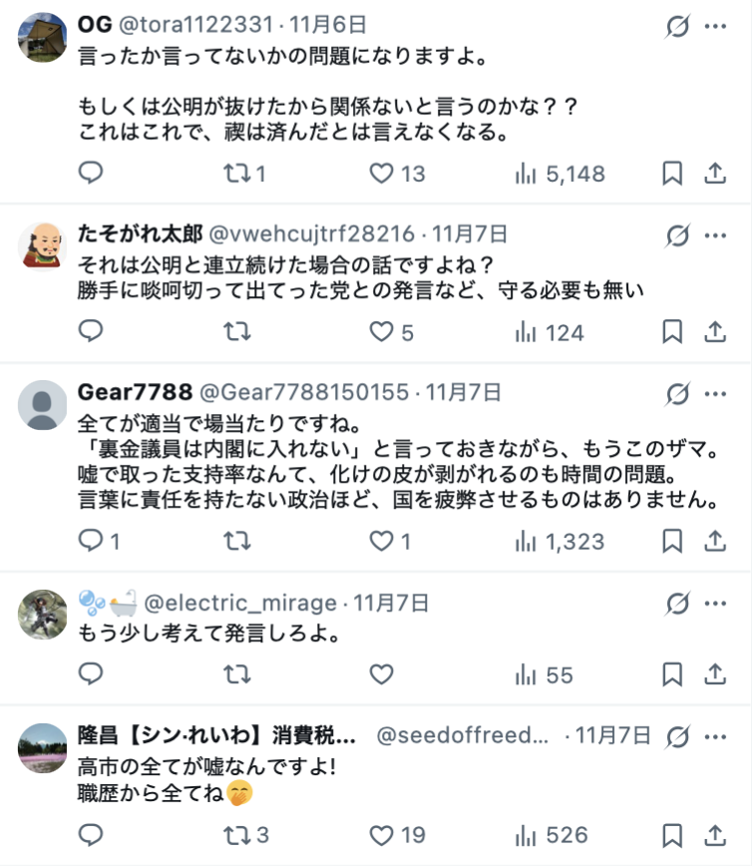View 526 views on 隆昌's tweet
752x866 pixels.
552,835
